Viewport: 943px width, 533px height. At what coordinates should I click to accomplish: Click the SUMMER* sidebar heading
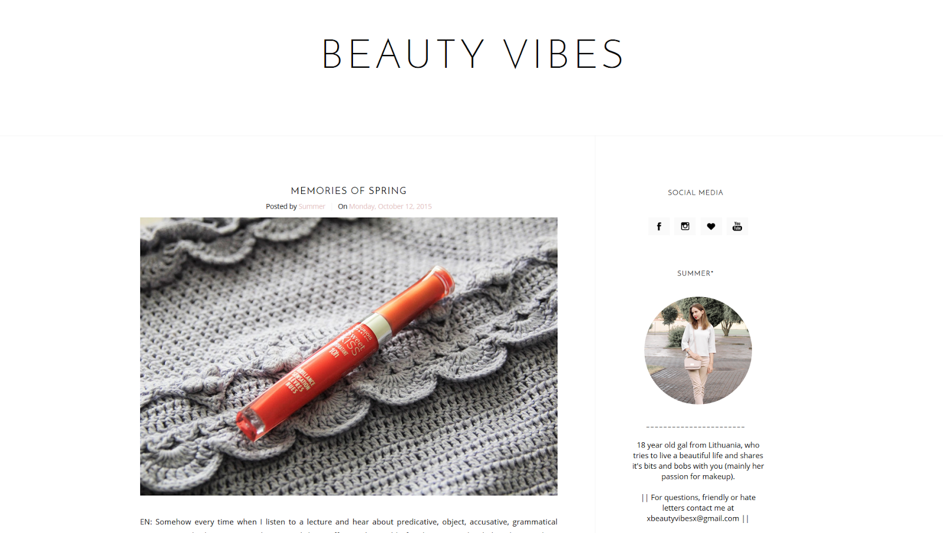point(695,274)
